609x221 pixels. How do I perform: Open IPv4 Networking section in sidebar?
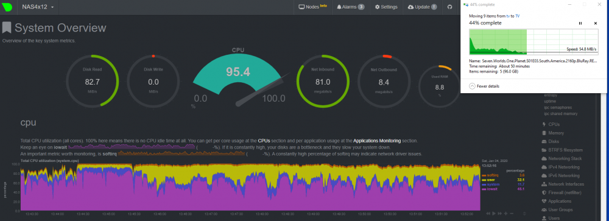point(560,167)
